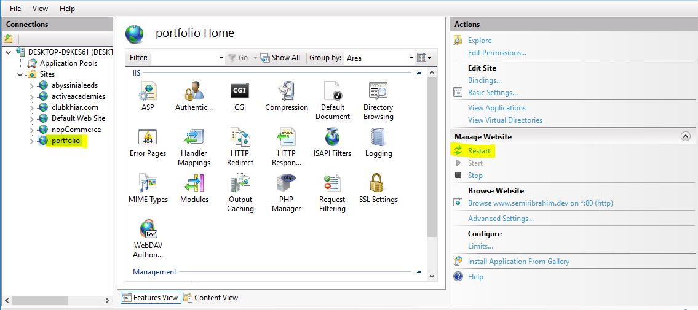Expand the abyssinialeeds site node
The height and width of the screenshot is (310, 698).
(31, 86)
